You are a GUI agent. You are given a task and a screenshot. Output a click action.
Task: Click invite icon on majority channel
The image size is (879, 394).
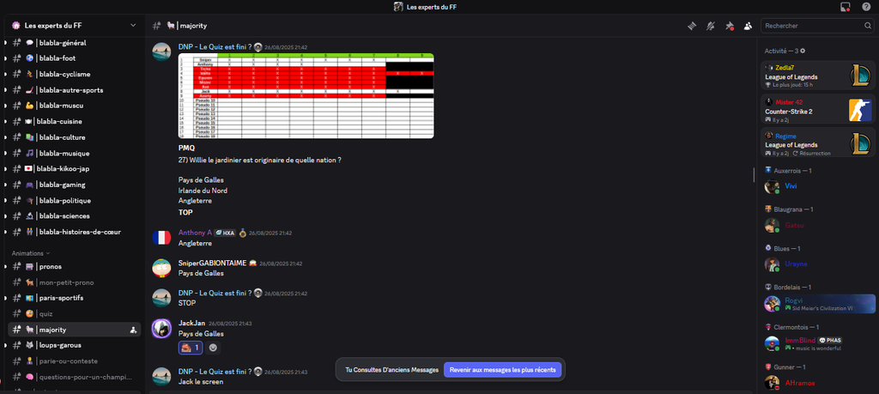(132, 330)
